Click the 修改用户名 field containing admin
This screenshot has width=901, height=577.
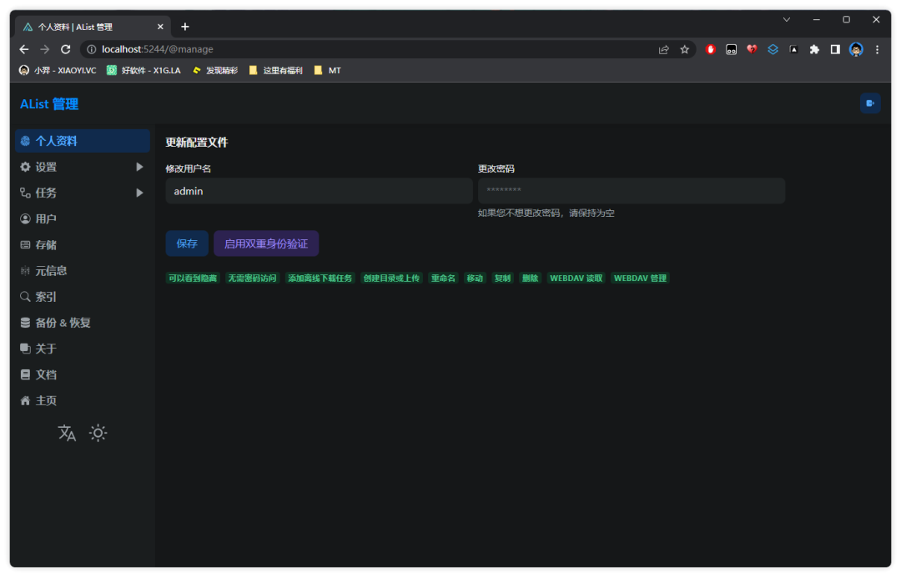[x=319, y=191]
